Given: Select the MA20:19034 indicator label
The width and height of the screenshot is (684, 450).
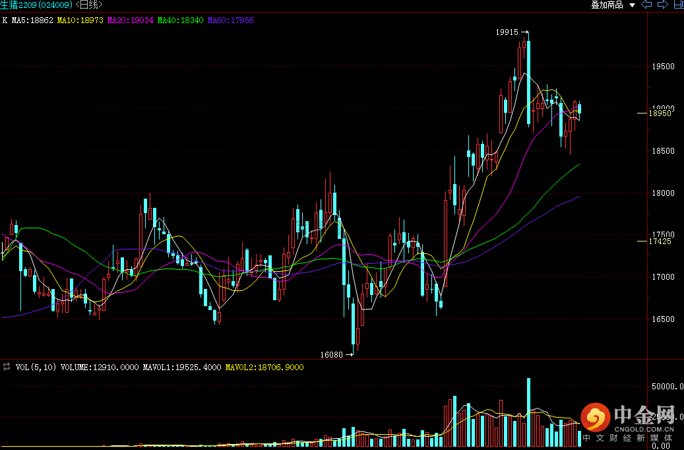Looking at the screenshot, I should click(x=131, y=20).
